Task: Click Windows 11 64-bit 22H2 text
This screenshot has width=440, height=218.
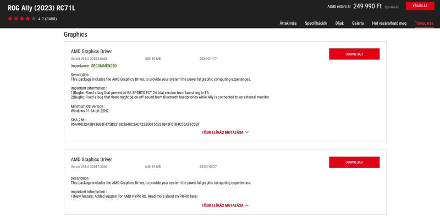Action: tap(90, 111)
